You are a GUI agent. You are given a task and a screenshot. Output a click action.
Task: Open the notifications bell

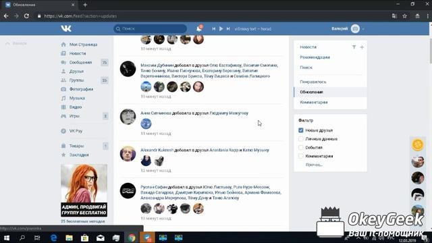point(199,28)
